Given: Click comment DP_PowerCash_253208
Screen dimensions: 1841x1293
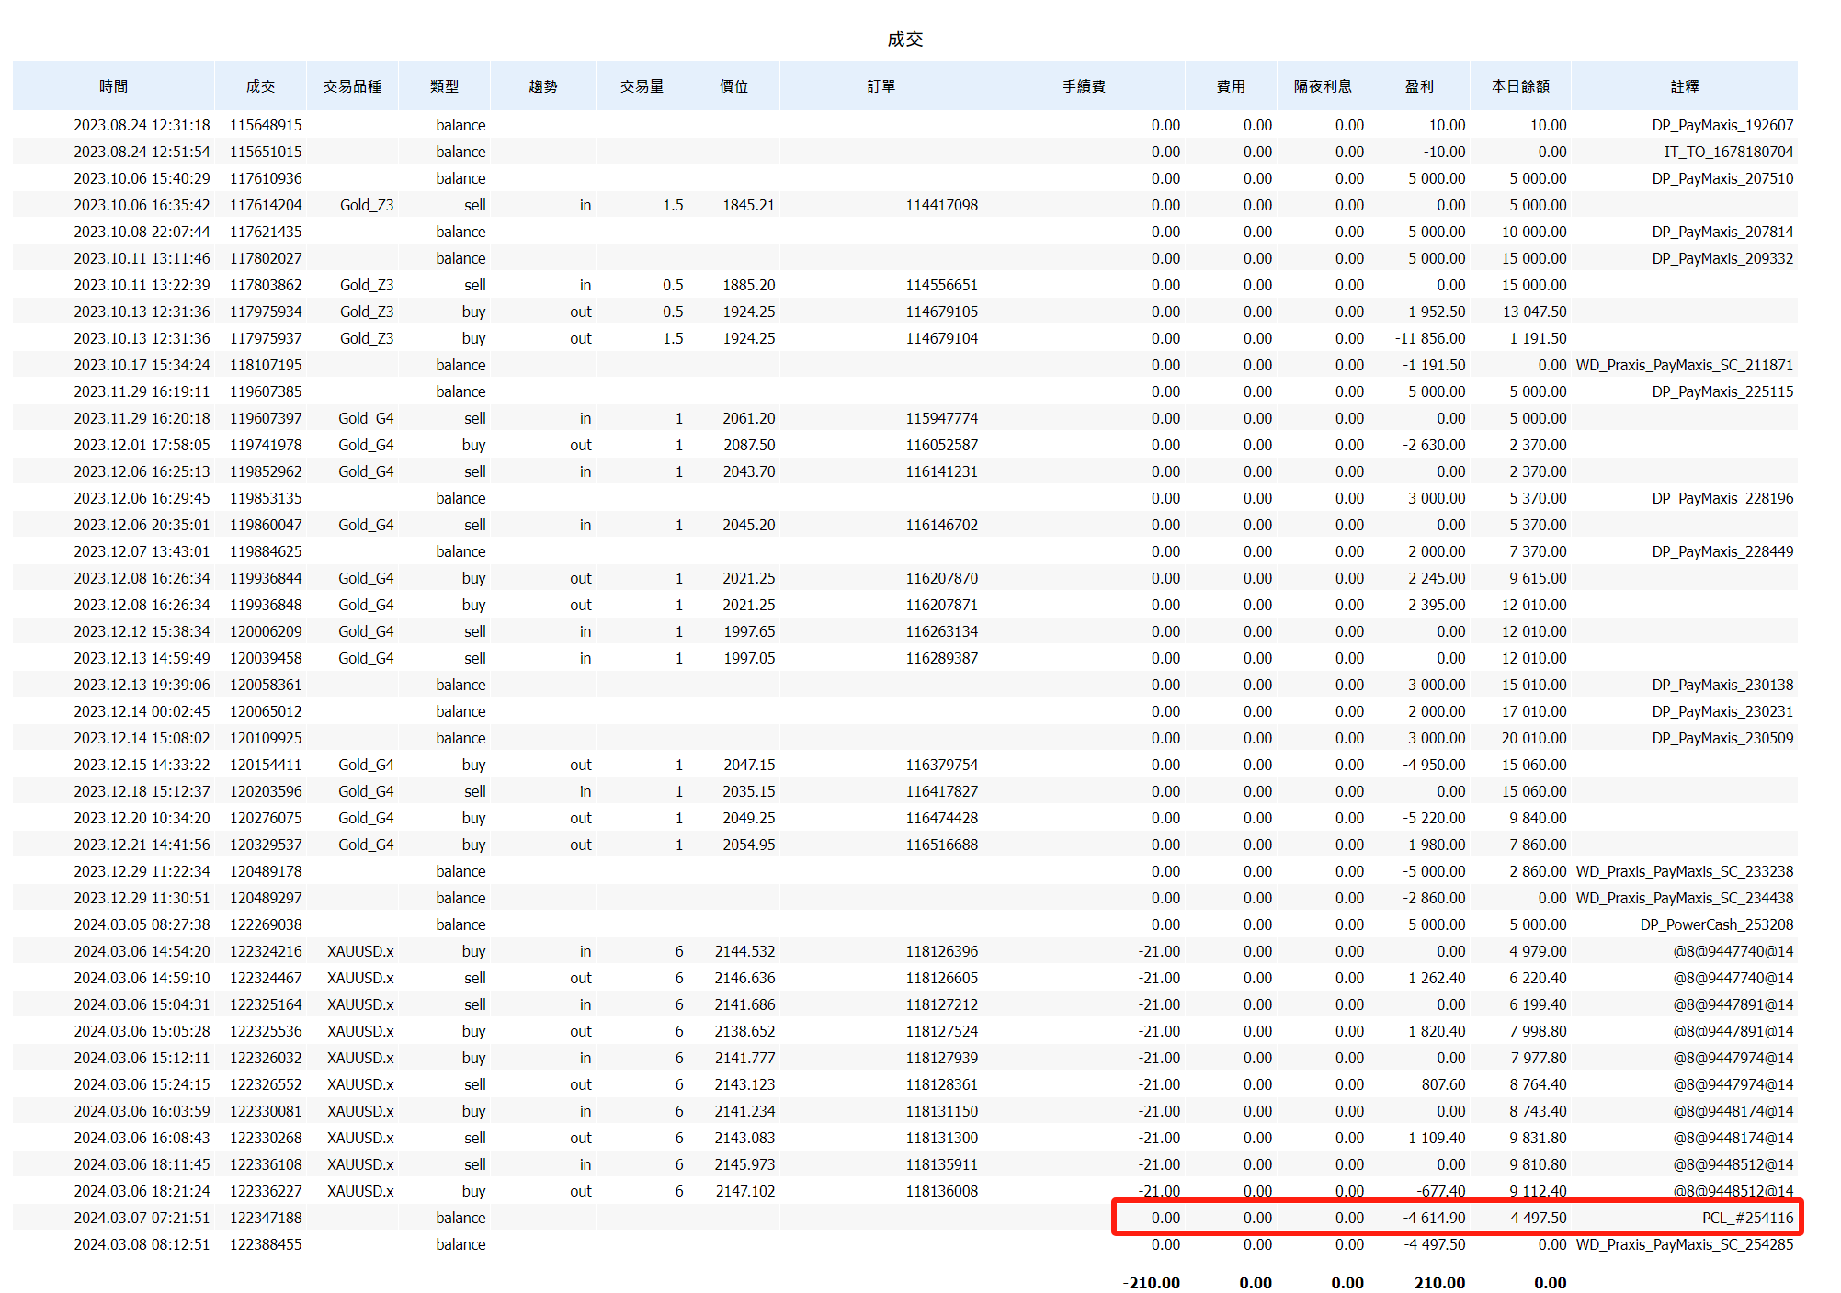Looking at the screenshot, I should click(1716, 924).
